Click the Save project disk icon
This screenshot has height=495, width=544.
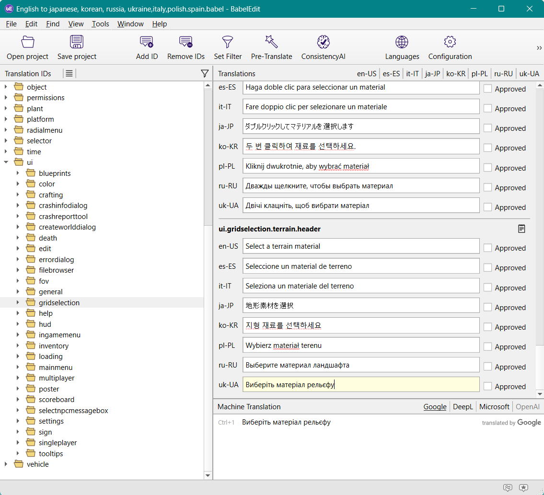77,42
